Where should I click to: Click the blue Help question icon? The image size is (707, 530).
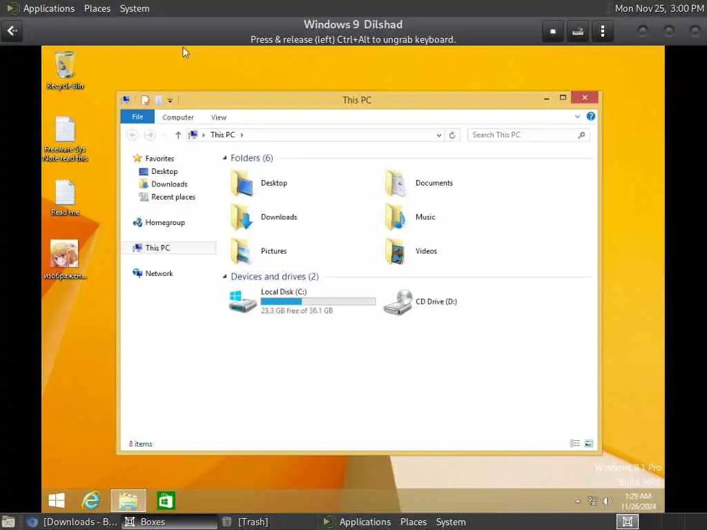click(591, 117)
